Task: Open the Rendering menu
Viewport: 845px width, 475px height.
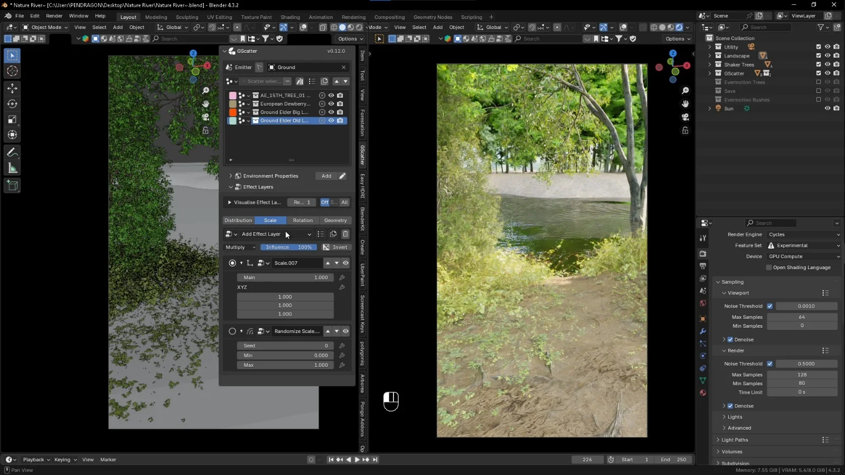Action: pyautogui.click(x=353, y=17)
